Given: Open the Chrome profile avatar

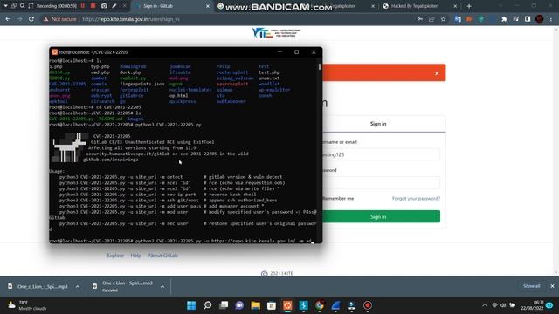Looking at the screenshot, I should (x=540, y=19).
